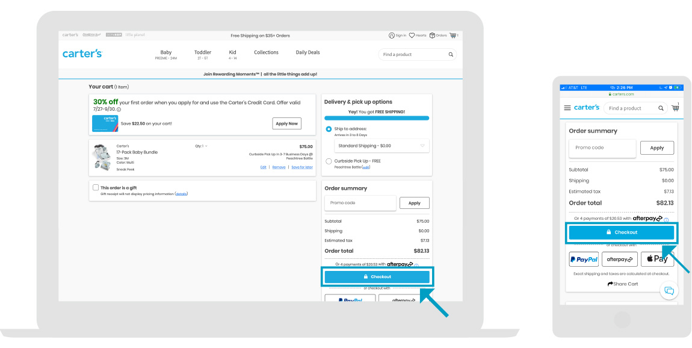
Task: Open gift receipt details link
Action: tap(181, 194)
